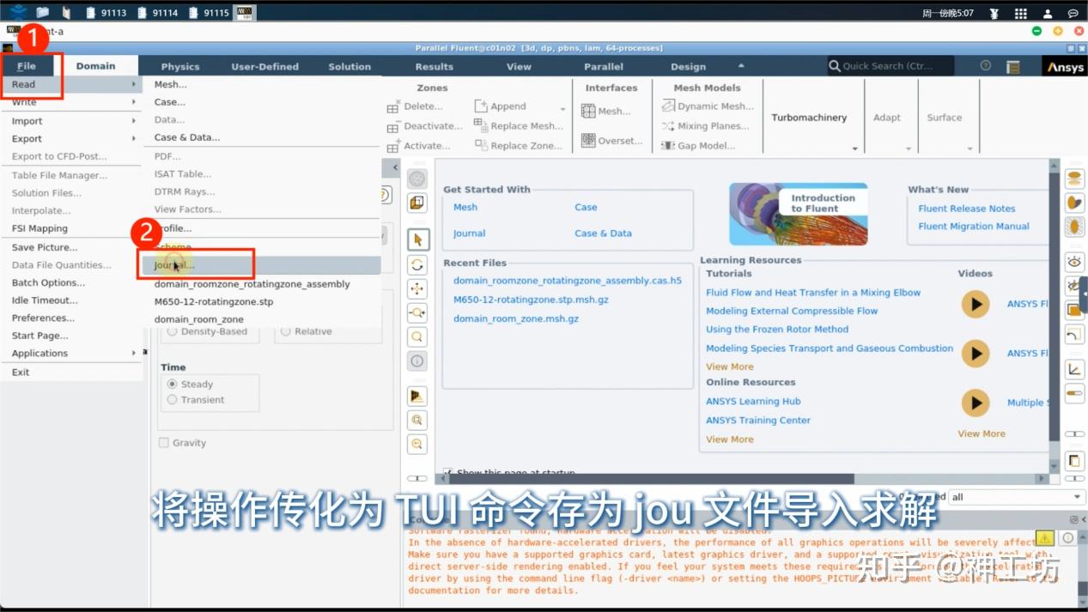Screen dimensions: 1088x612
Task: Click the show all eye icon
Action: pos(1074,261)
